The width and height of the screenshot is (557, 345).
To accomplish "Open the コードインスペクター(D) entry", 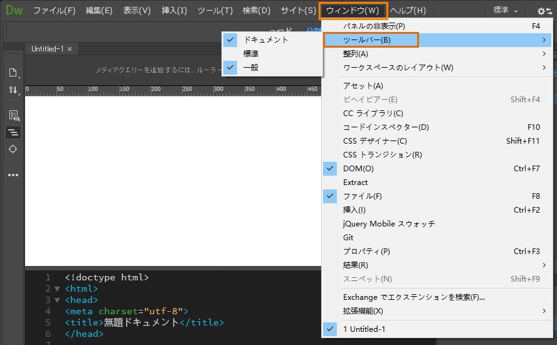I will (437, 127).
